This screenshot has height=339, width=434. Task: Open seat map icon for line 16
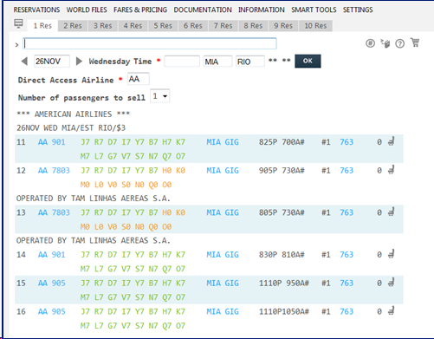coord(391,310)
